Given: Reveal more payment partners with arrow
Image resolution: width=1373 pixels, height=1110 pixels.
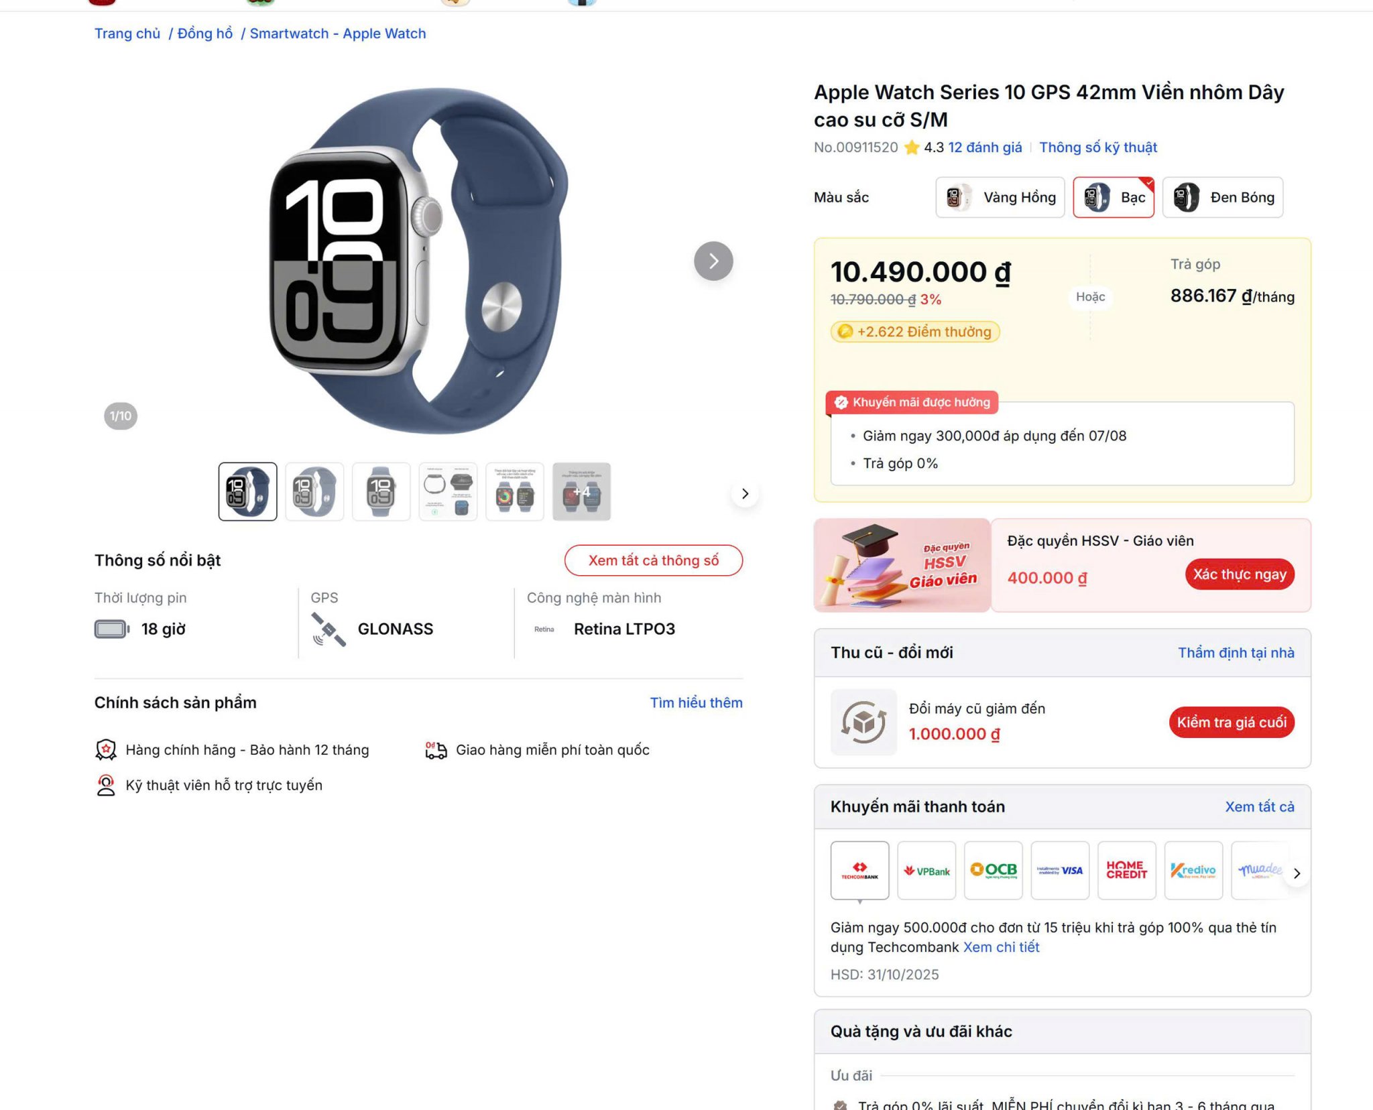Looking at the screenshot, I should pyautogui.click(x=1297, y=873).
